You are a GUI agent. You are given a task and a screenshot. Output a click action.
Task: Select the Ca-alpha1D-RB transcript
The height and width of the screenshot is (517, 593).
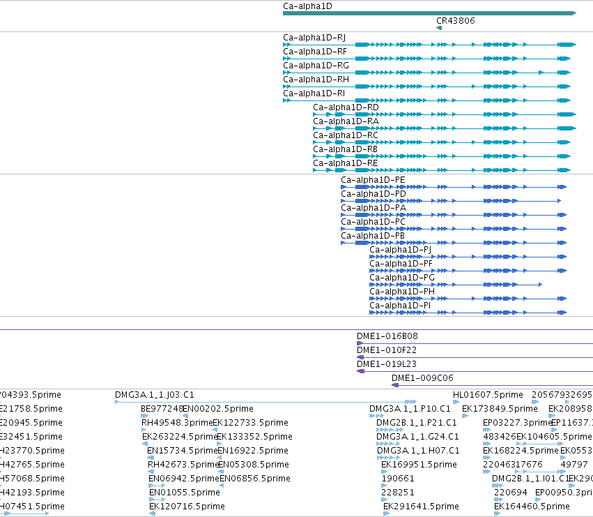(x=442, y=156)
